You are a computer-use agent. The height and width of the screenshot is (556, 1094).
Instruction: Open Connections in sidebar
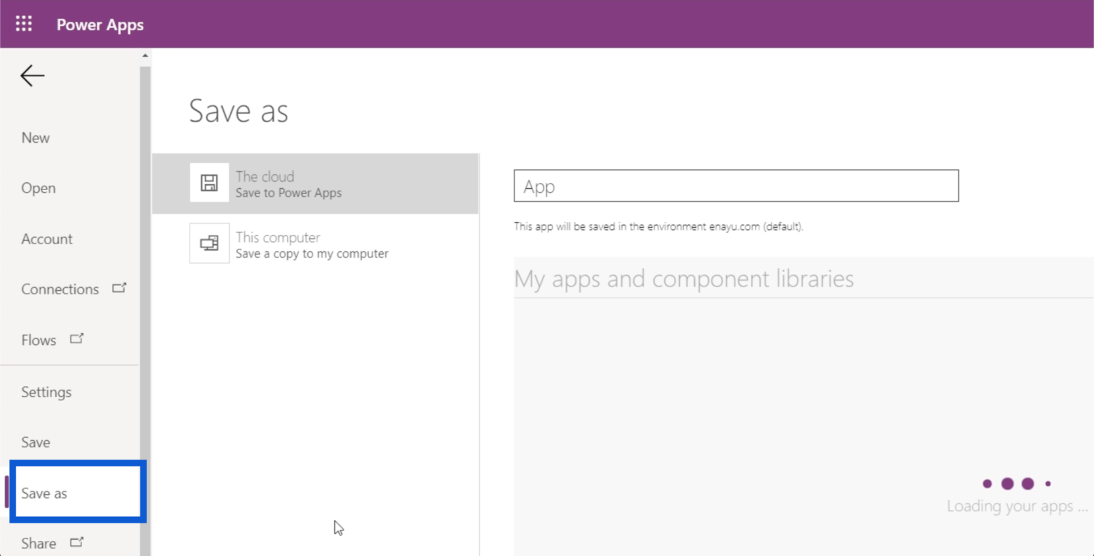click(x=60, y=289)
